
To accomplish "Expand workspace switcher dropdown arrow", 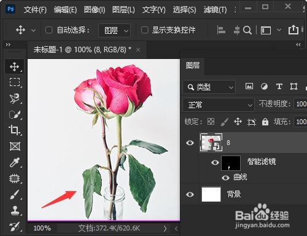I will pyautogui.click(x=279, y=30).
